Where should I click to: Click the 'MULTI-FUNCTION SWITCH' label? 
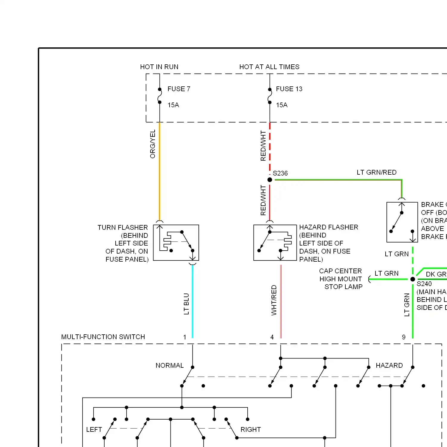103,337
